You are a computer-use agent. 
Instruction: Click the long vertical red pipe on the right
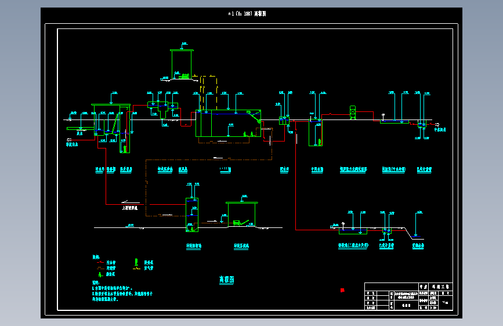click(x=295, y=176)
